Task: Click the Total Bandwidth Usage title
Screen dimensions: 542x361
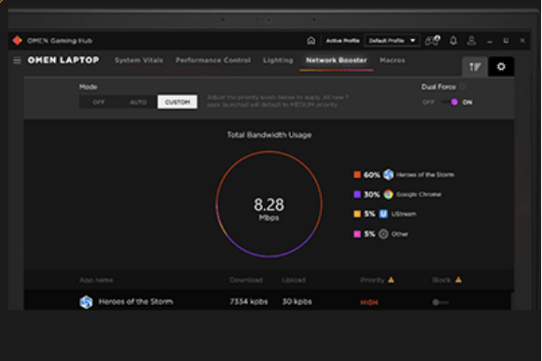Action: pos(270,135)
